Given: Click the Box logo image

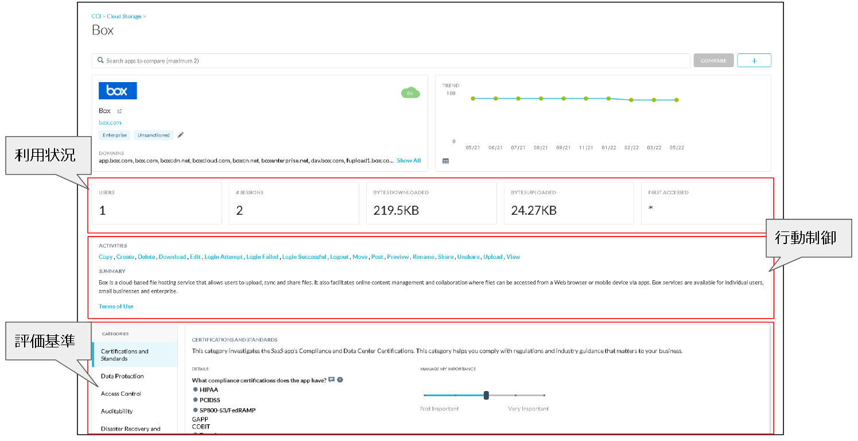Looking at the screenshot, I should pos(118,91).
